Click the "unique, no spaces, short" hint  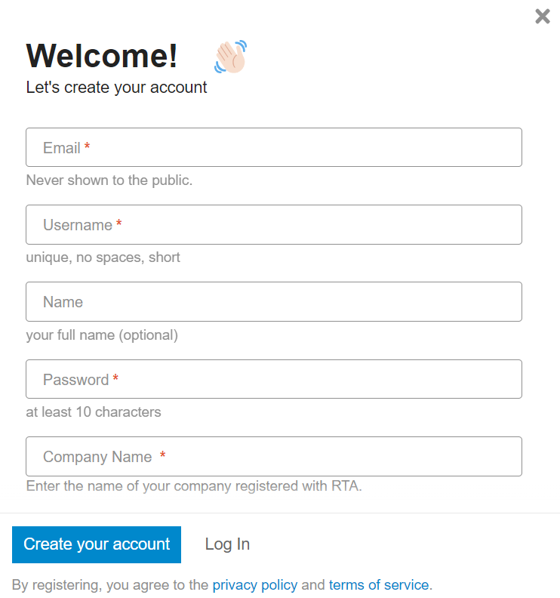click(x=103, y=257)
